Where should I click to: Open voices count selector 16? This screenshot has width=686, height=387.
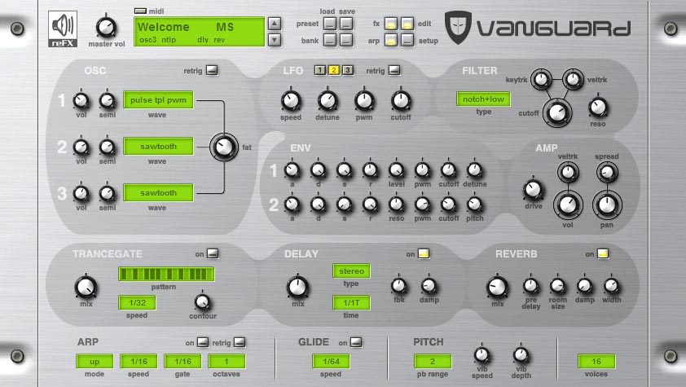596,362
